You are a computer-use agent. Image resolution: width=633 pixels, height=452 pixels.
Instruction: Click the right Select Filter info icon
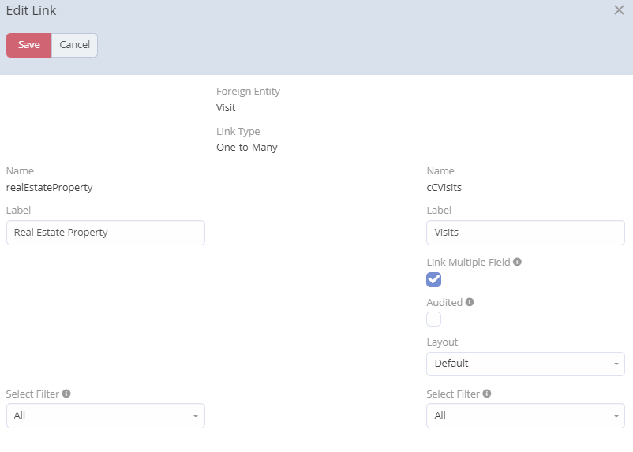point(487,394)
